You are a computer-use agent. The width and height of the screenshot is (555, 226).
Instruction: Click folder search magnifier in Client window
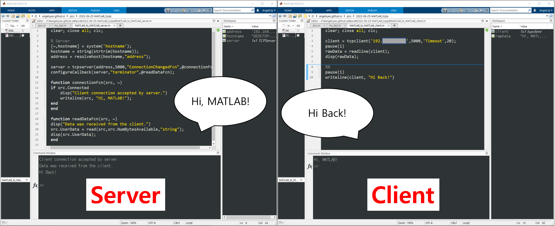click(x=551, y=16)
